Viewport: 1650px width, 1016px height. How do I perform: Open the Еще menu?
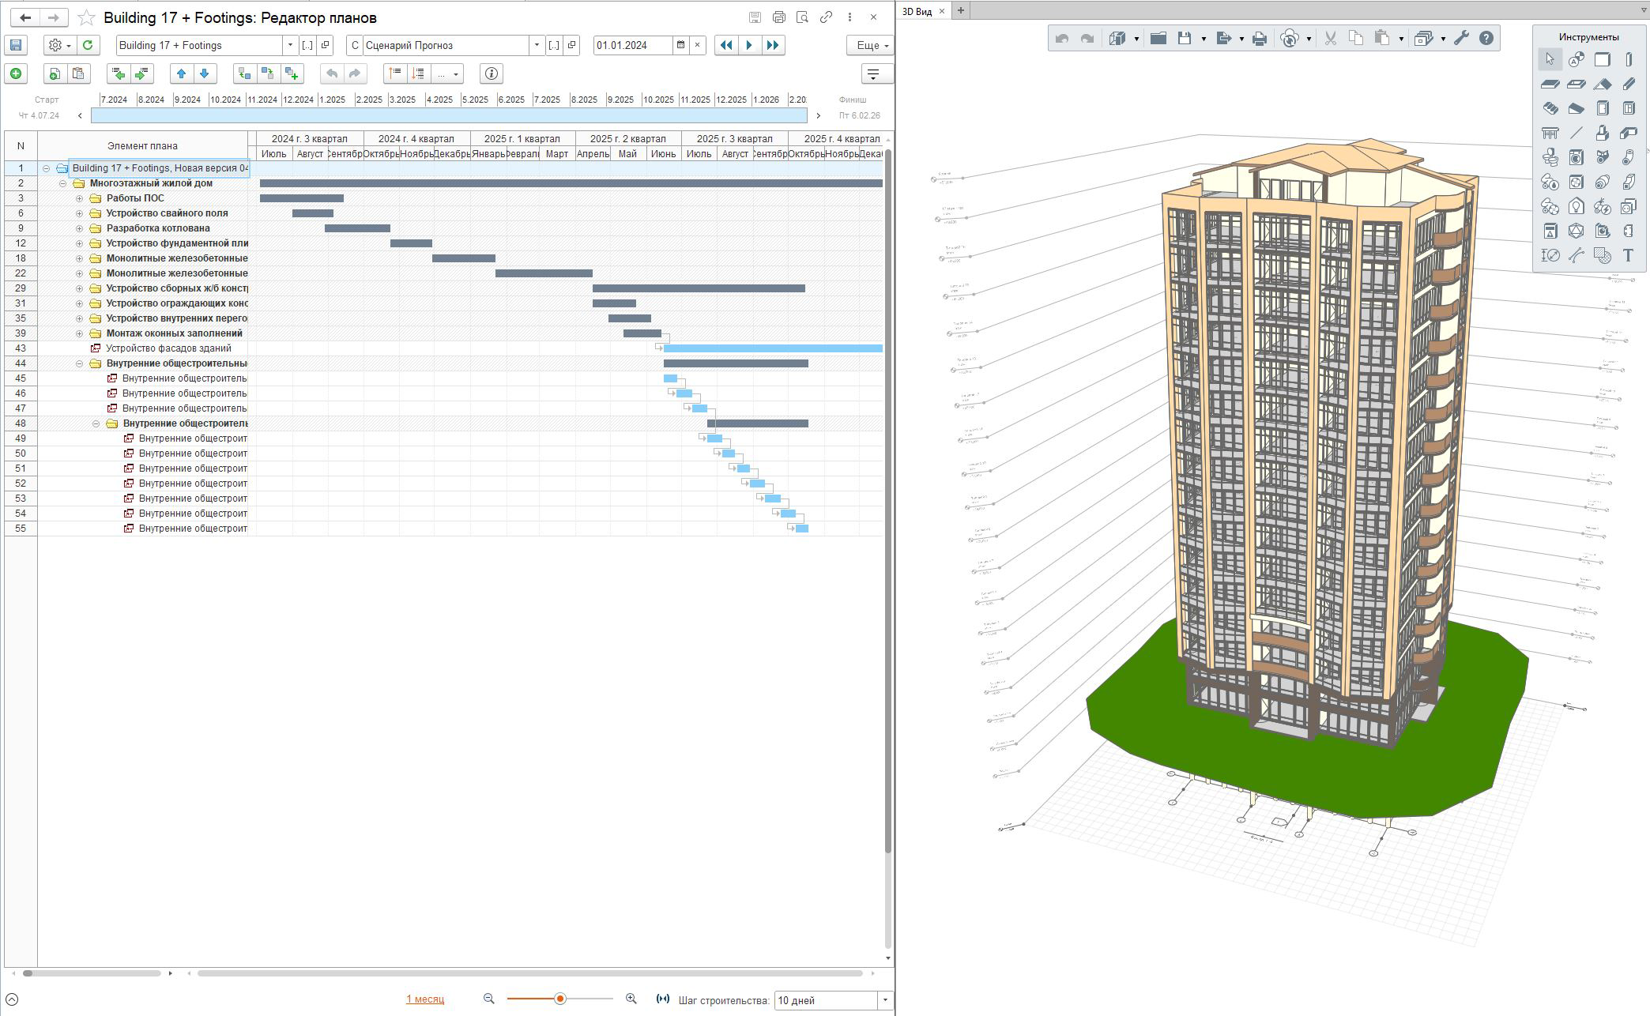click(x=869, y=45)
